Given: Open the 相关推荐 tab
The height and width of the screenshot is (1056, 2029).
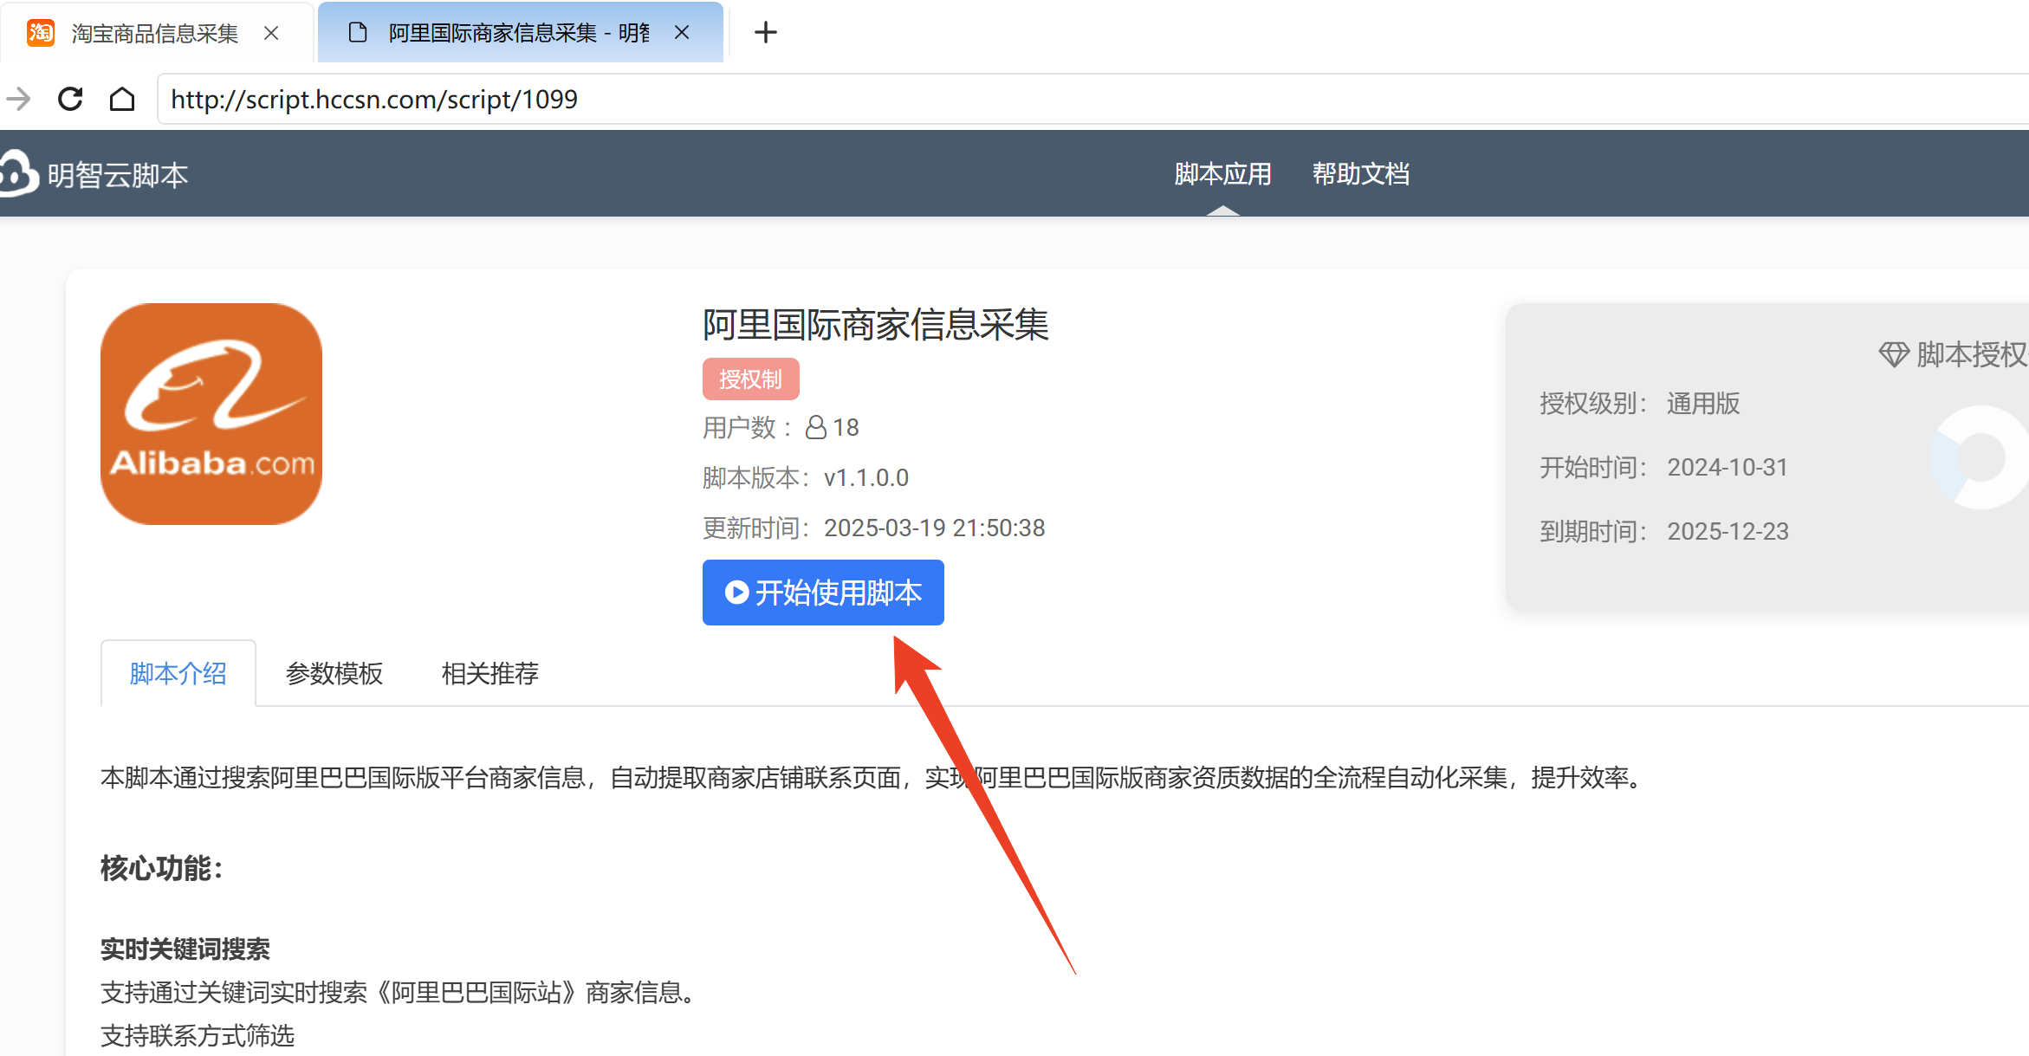Looking at the screenshot, I should 490,673.
